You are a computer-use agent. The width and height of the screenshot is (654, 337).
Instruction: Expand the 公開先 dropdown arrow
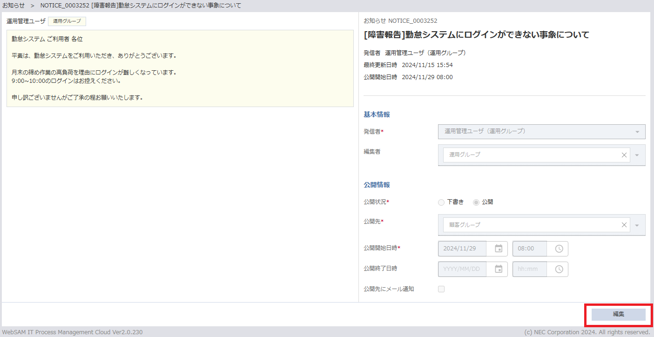point(637,225)
